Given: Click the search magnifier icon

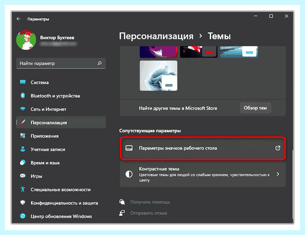Looking at the screenshot, I should click(x=99, y=63).
